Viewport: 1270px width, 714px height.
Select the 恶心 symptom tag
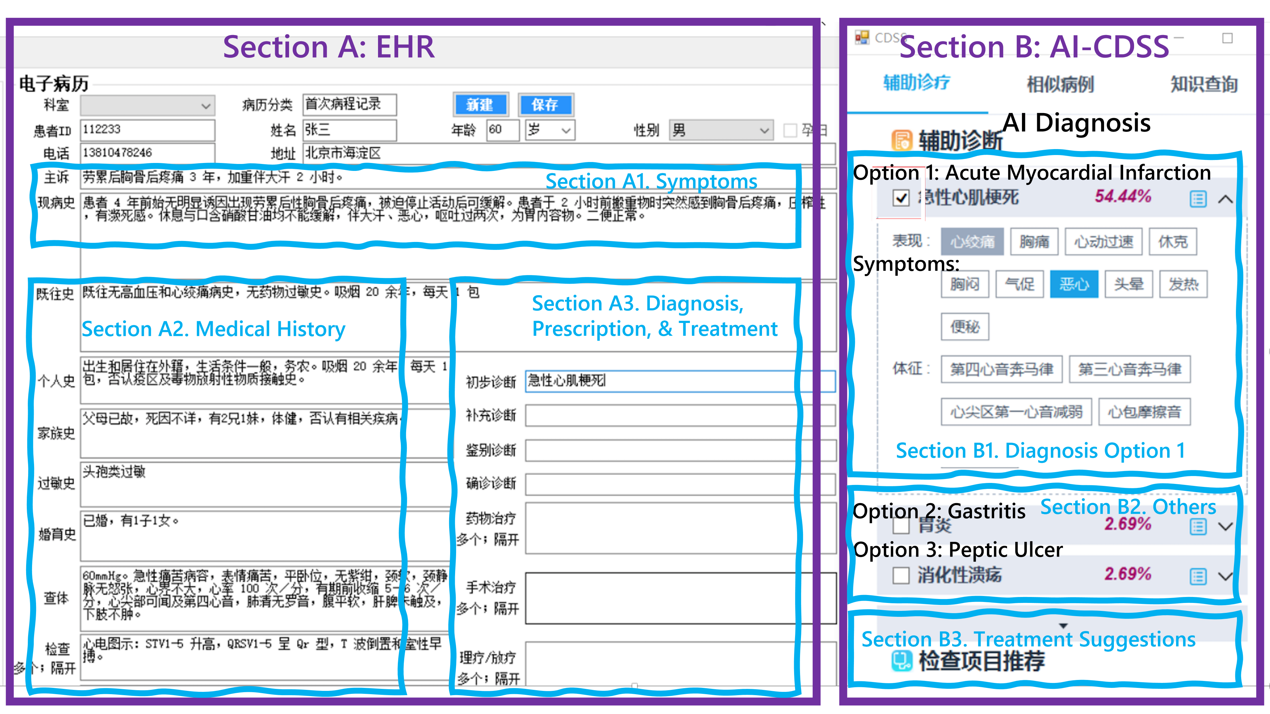tap(1074, 284)
